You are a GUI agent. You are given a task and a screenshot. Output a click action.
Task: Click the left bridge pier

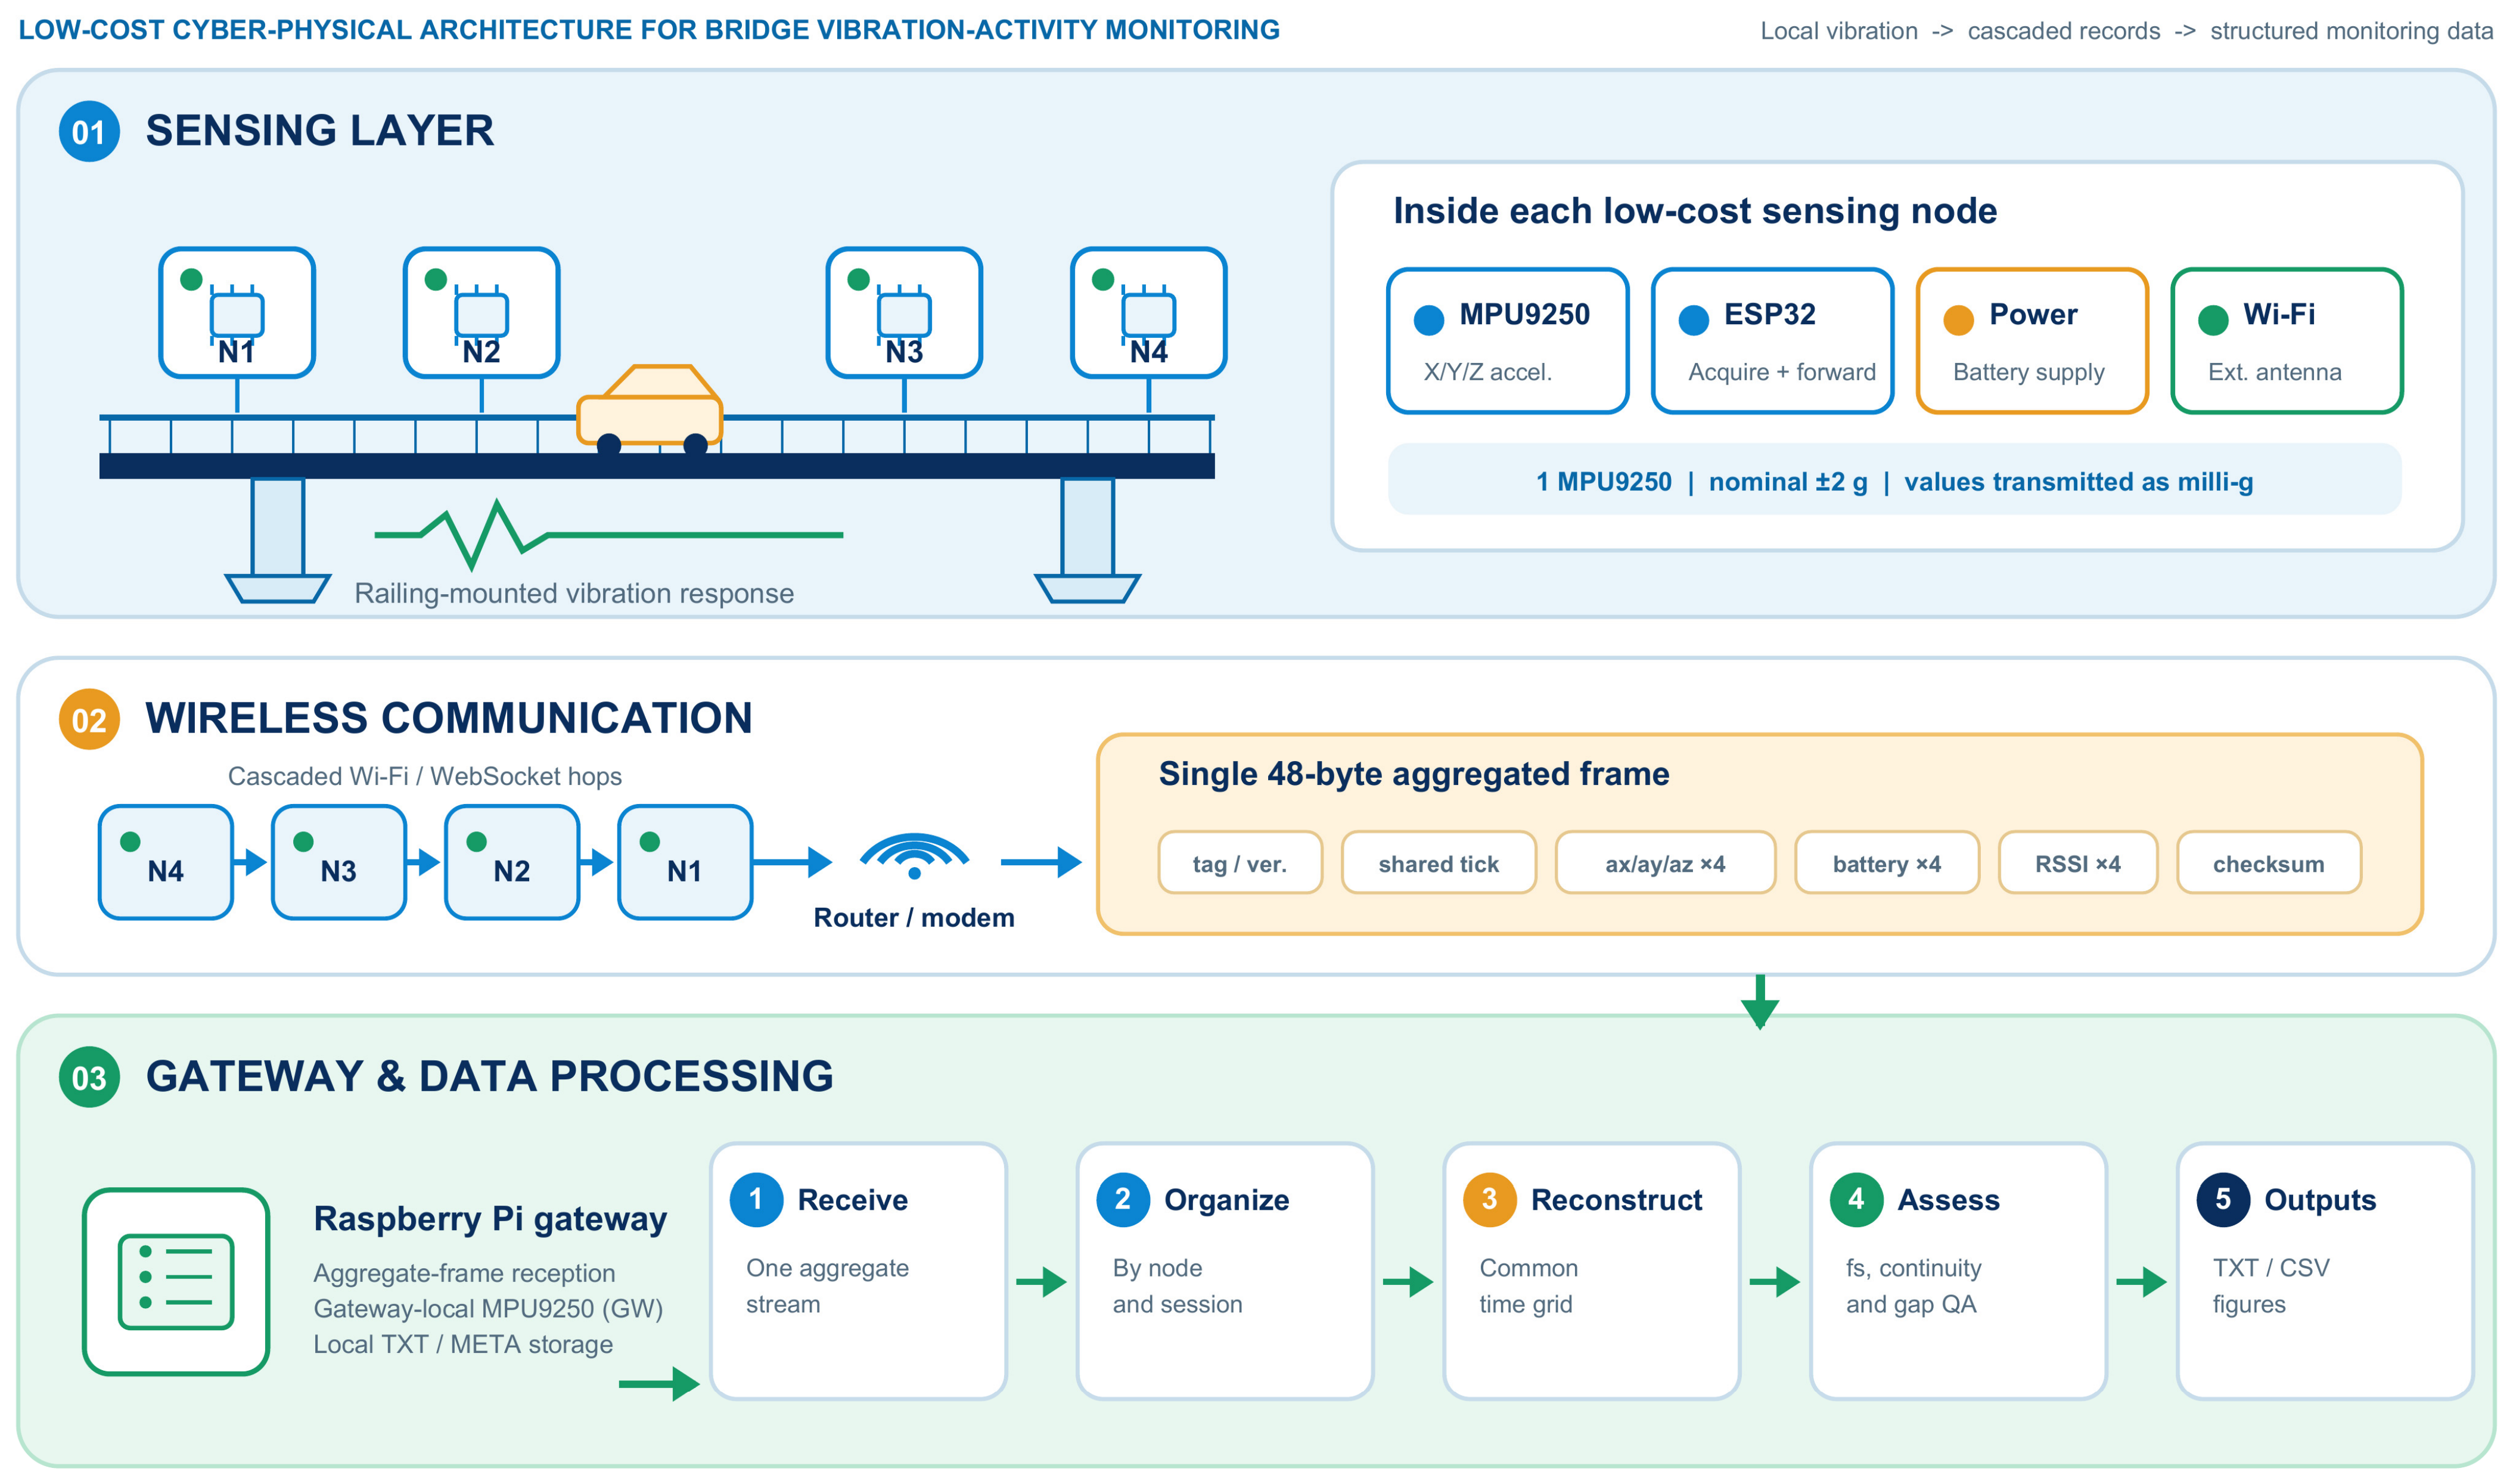278,540
